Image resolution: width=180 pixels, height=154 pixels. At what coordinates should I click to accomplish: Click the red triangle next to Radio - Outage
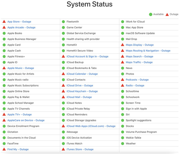point(123,85)
